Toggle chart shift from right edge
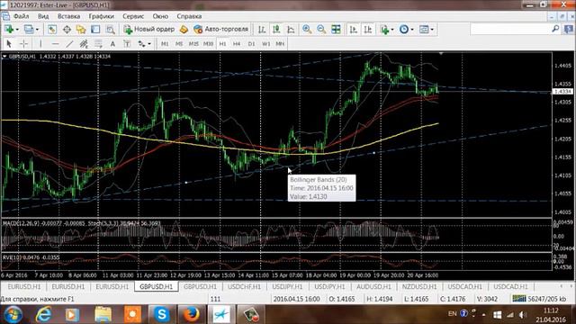Viewport: 576px width, 324px height. pos(368,30)
